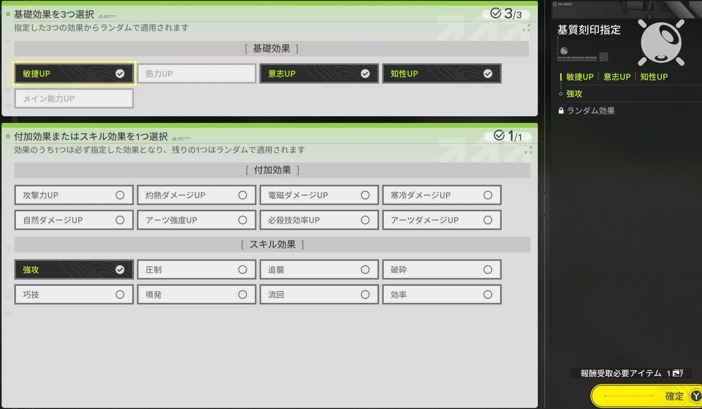Click the 3/3 completion checkmark icon
The height and width of the screenshot is (409, 702).
(x=495, y=13)
